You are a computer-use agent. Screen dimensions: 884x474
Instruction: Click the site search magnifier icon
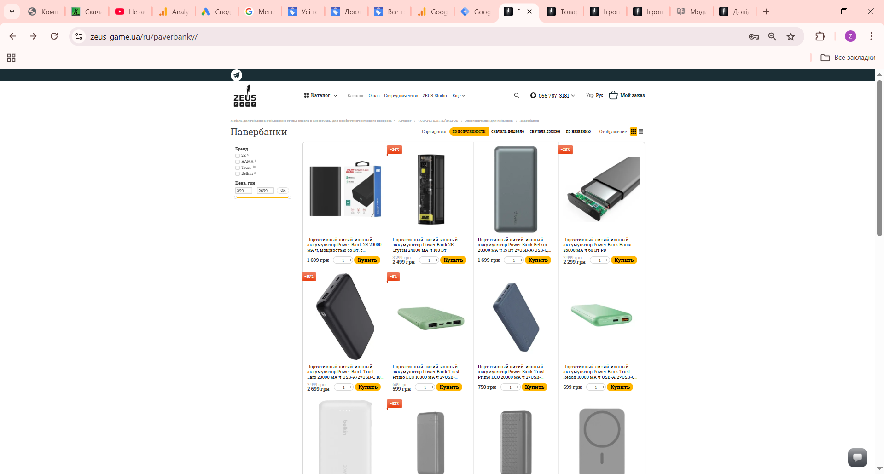click(516, 95)
